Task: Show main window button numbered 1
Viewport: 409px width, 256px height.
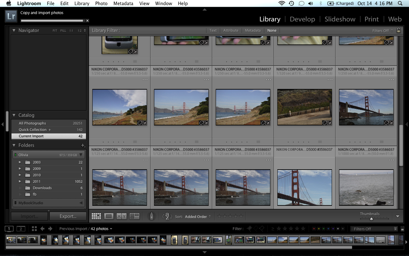Action: pos(9,228)
